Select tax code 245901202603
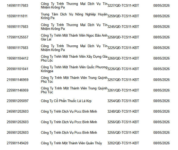This screenshot has width=178, height=150. [x=18, y=111]
